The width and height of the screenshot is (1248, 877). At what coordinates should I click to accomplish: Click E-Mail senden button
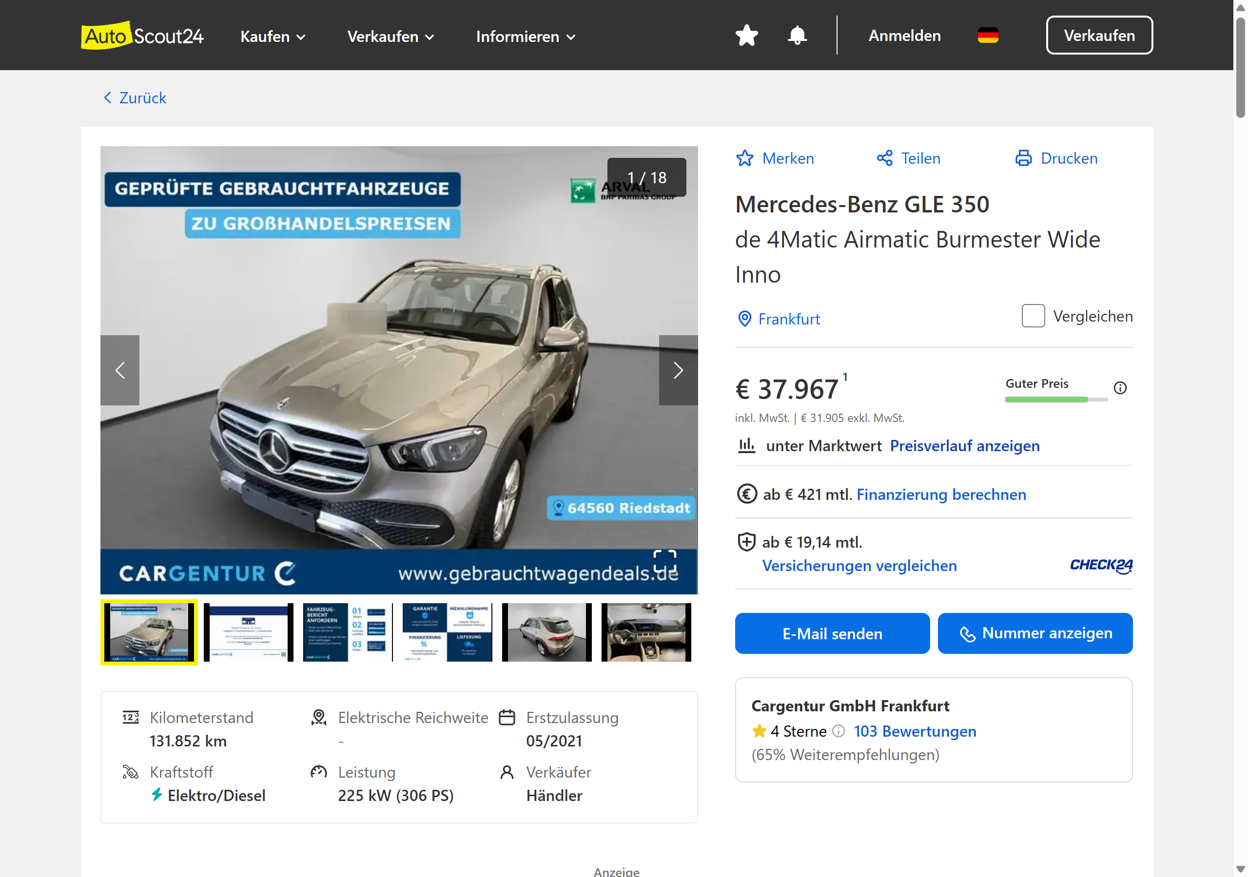pyautogui.click(x=832, y=633)
